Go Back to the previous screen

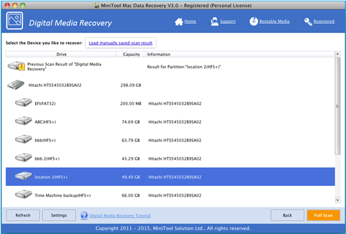tap(287, 215)
